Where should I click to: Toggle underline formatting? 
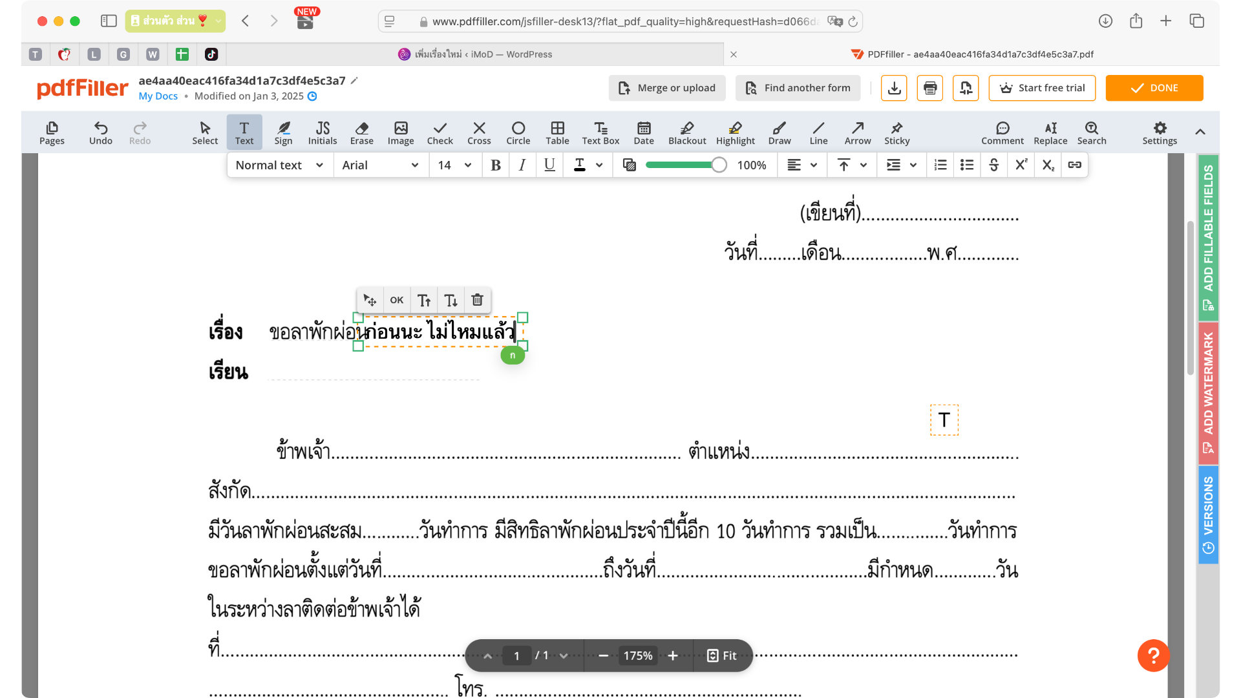pyautogui.click(x=549, y=165)
